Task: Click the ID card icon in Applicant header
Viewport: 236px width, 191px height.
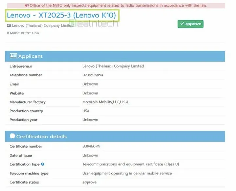Action: click(x=13, y=56)
